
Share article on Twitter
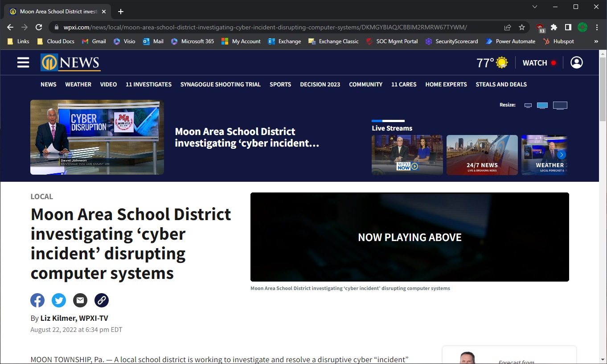59,300
